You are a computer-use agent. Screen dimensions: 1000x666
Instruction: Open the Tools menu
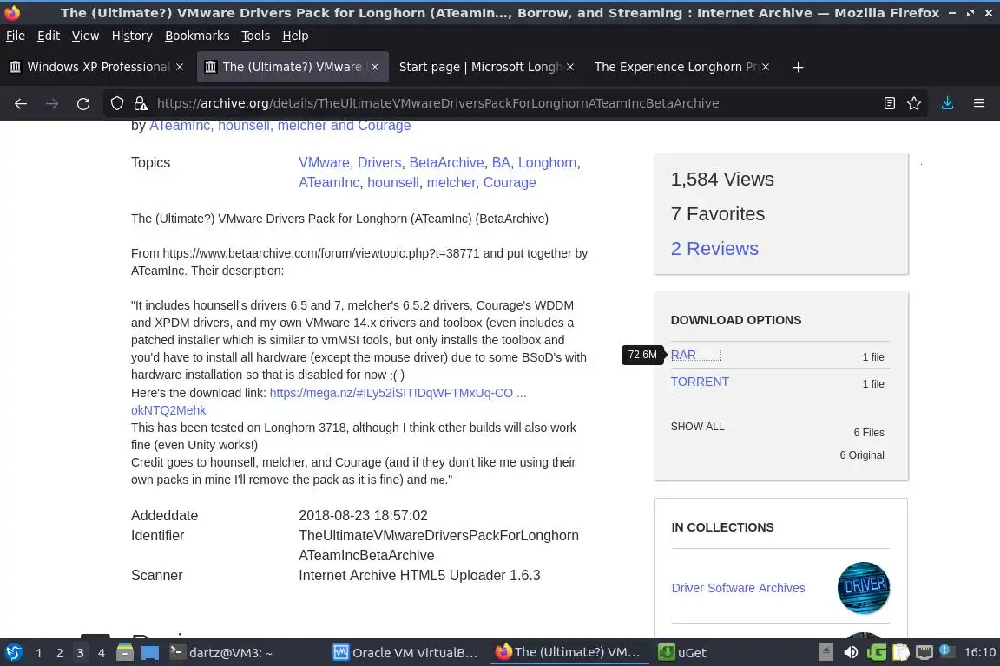(x=256, y=36)
